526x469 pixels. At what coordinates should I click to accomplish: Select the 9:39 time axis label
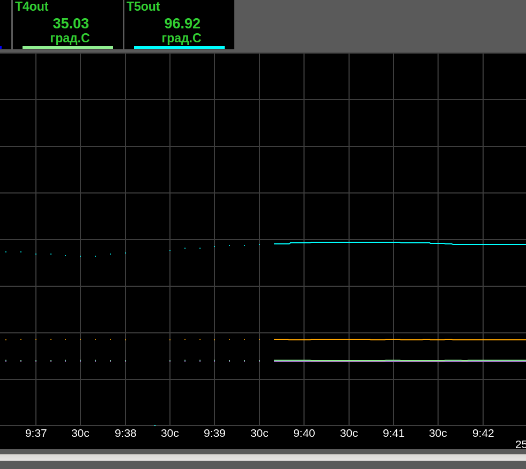coord(214,433)
